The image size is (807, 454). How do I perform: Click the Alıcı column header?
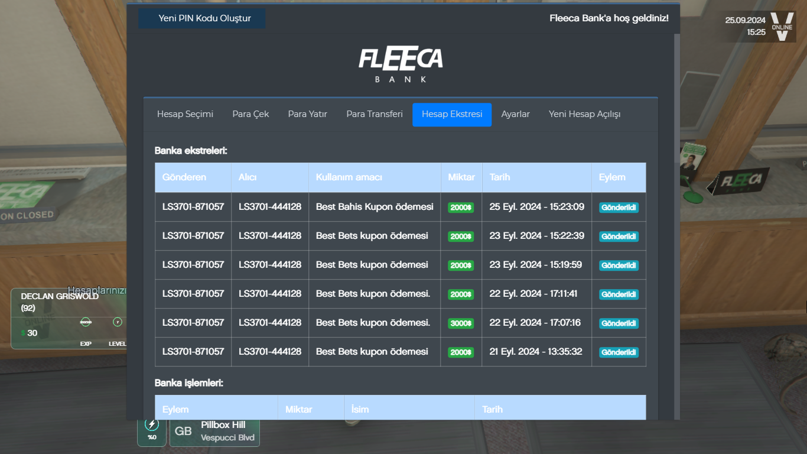(x=270, y=177)
